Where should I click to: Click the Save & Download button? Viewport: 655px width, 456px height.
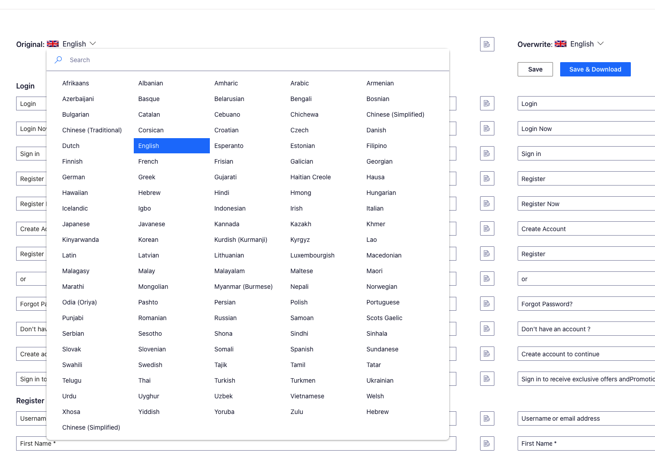click(x=595, y=69)
